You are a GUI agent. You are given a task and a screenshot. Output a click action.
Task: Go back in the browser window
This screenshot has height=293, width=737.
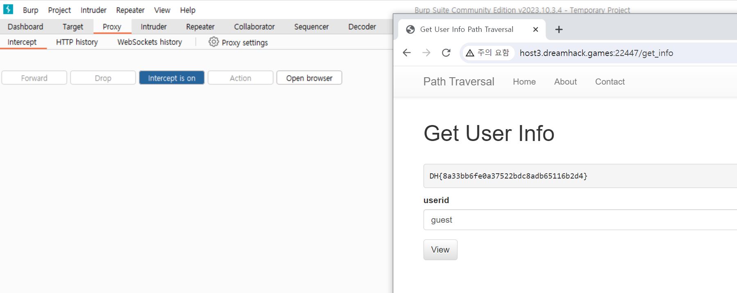click(x=407, y=53)
